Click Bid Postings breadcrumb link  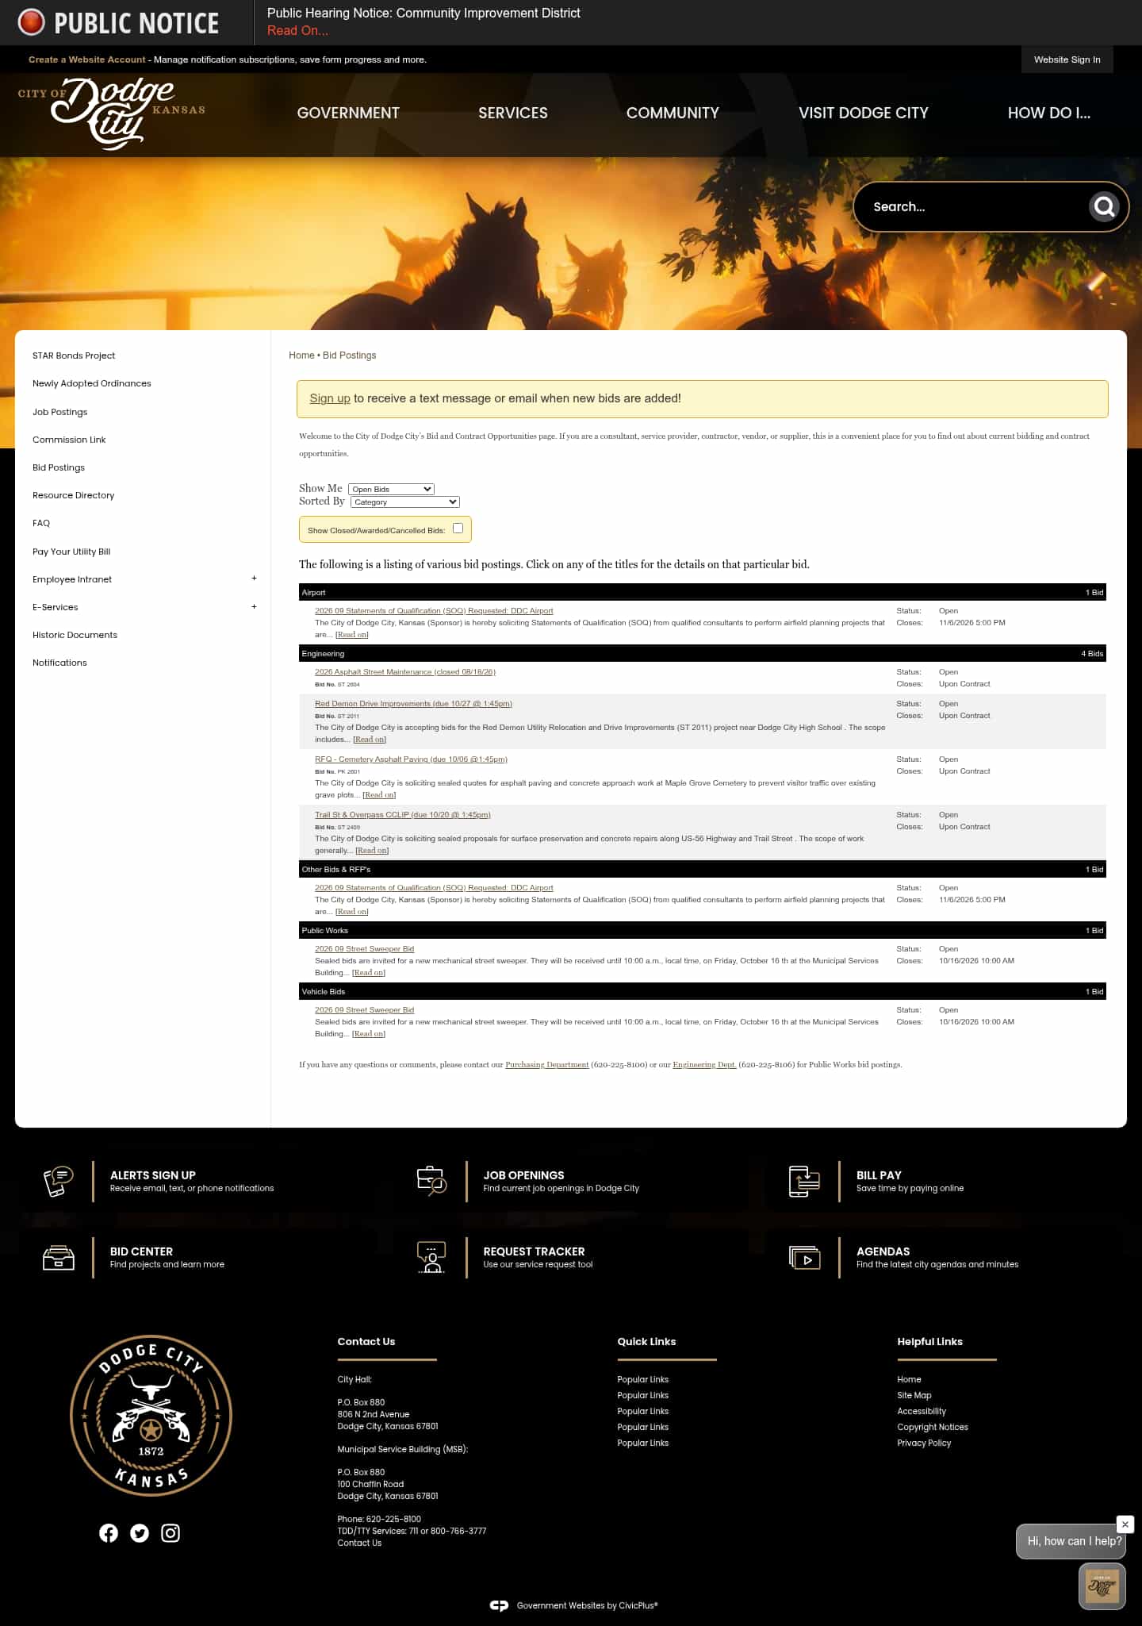pos(349,356)
